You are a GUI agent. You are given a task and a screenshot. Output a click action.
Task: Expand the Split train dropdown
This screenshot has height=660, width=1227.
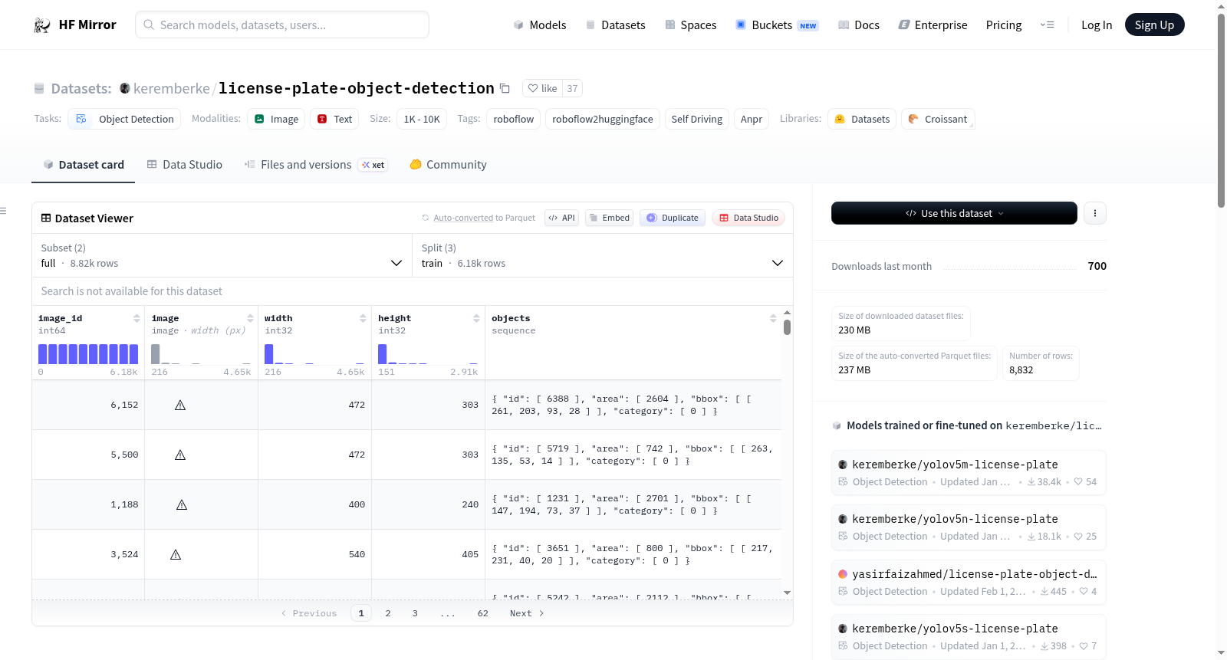tap(602, 255)
